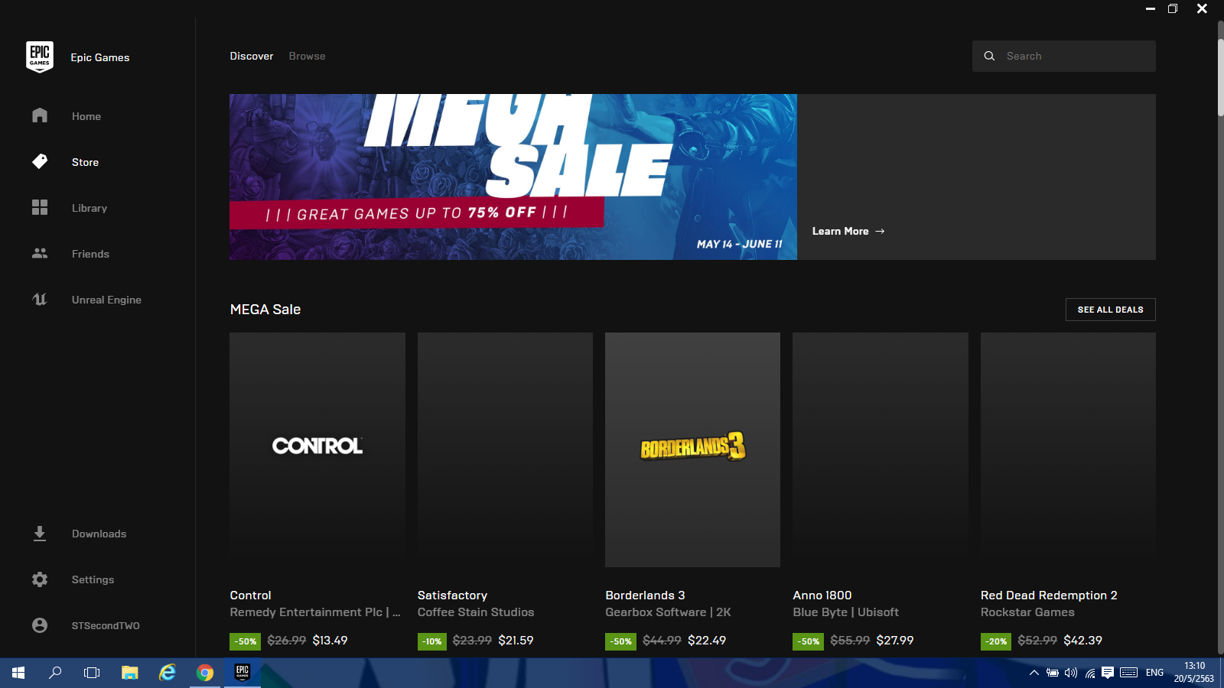Click the search magnifier icon in store
The height and width of the screenshot is (688, 1224).
tap(989, 56)
